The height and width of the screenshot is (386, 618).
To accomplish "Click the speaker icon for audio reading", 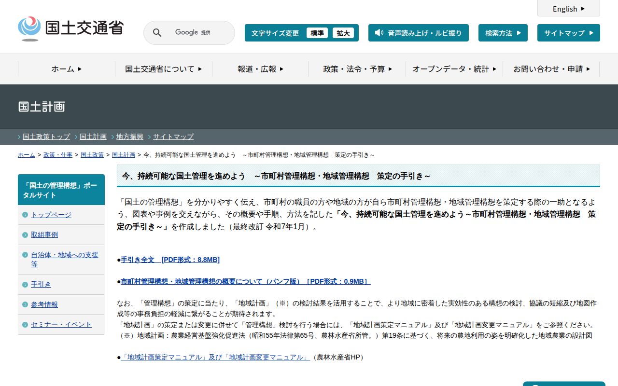I will point(379,33).
